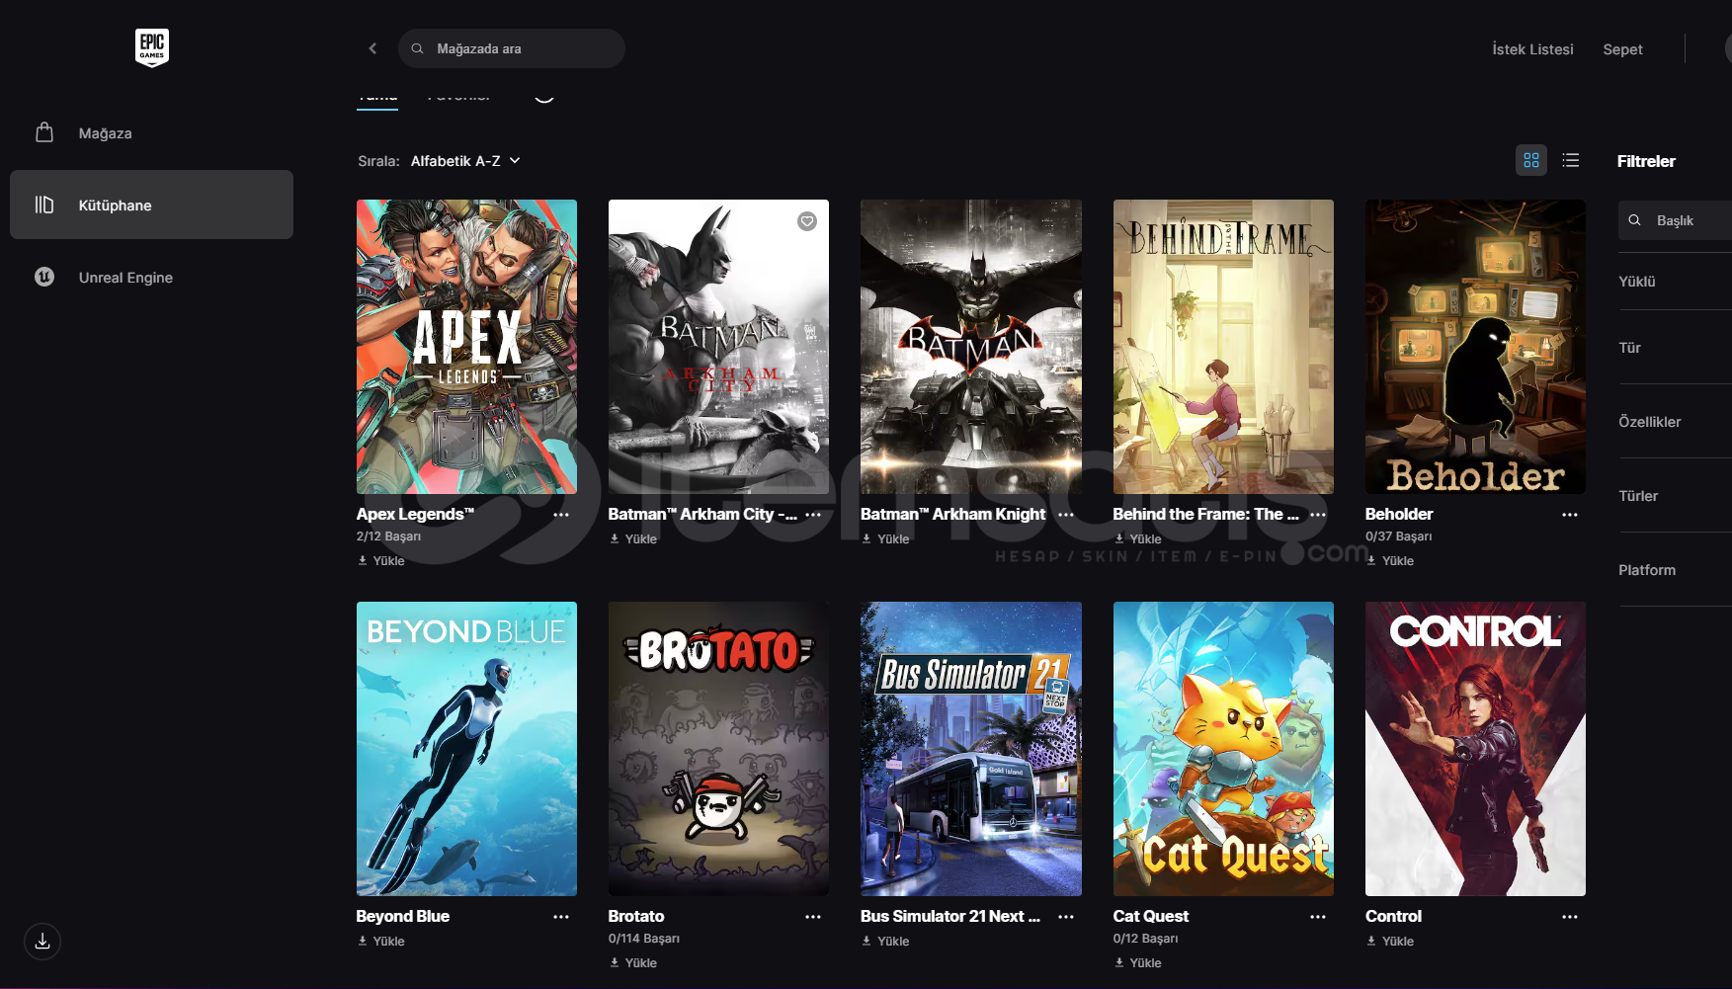Go back with the left chevron
This screenshot has width=1732, height=989.
372,48
